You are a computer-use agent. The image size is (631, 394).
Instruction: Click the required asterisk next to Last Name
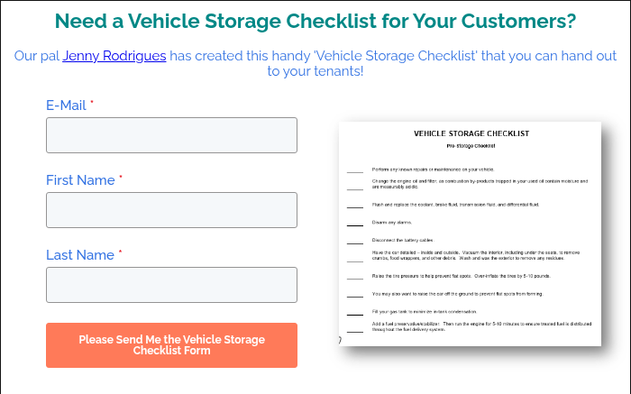pyautogui.click(x=120, y=253)
